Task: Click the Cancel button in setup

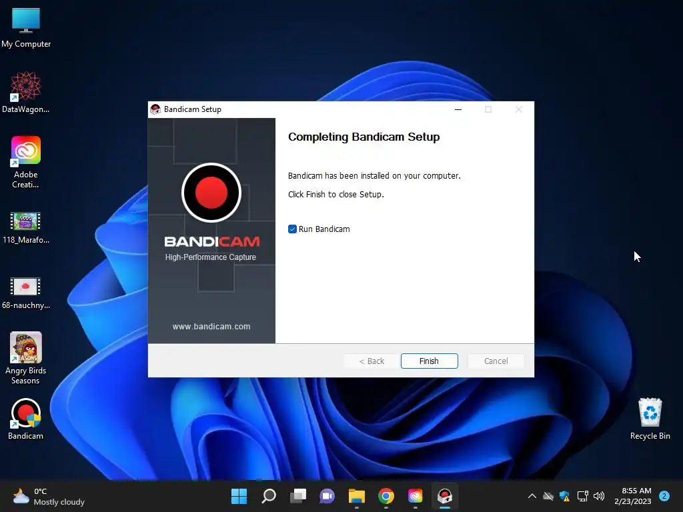Action: pos(496,361)
